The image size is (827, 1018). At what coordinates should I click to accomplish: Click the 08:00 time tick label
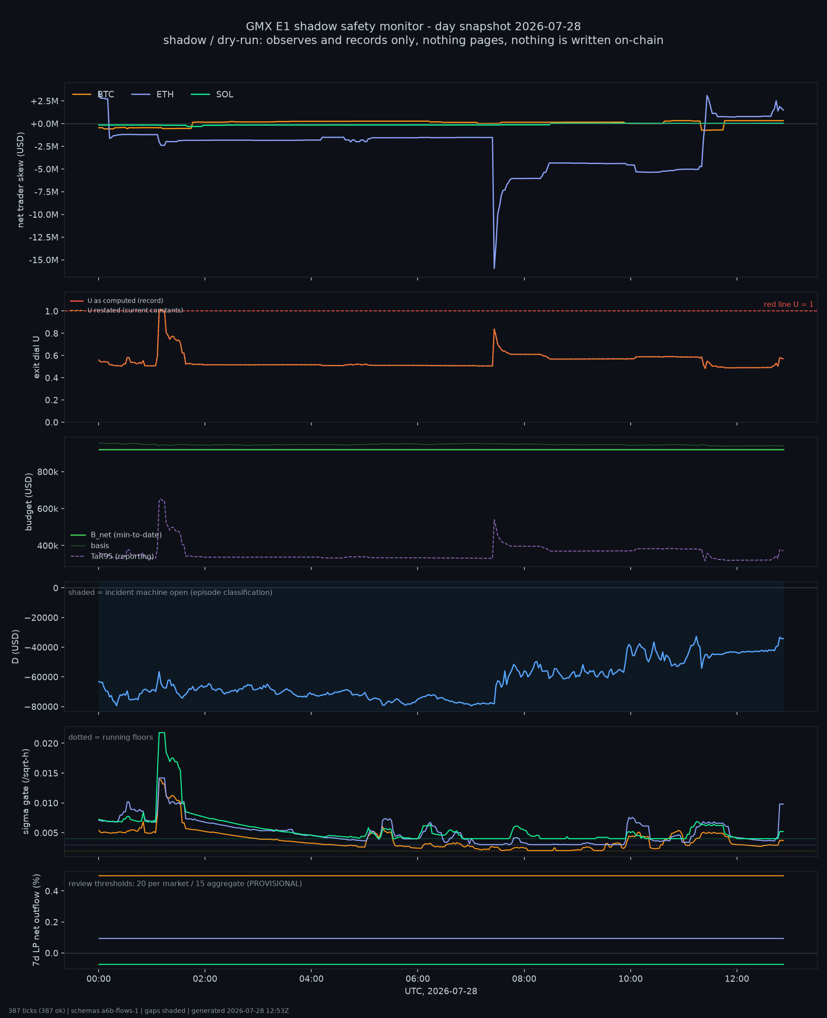pos(524,979)
